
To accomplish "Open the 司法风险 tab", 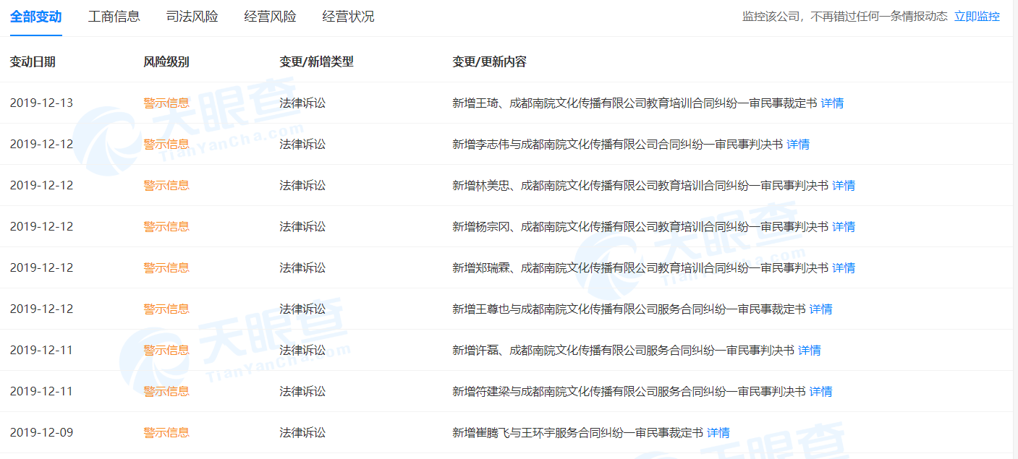I will (192, 16).
